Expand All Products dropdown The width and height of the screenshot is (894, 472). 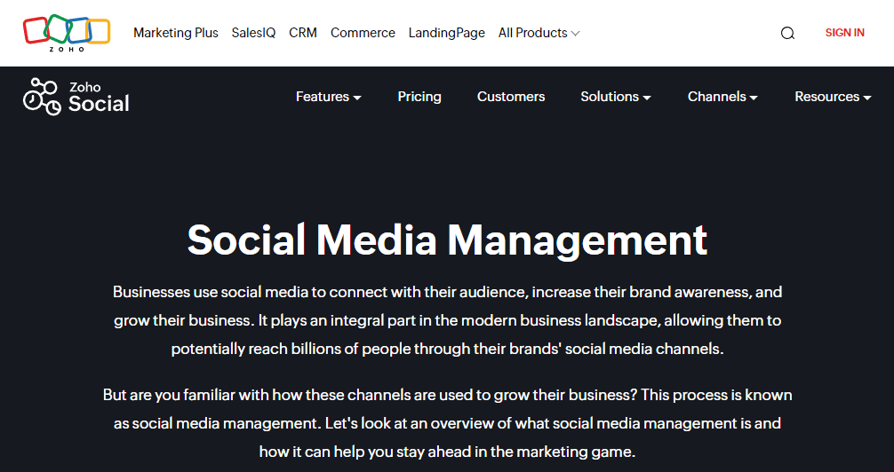pyautogui.click(x=539, y=33)
